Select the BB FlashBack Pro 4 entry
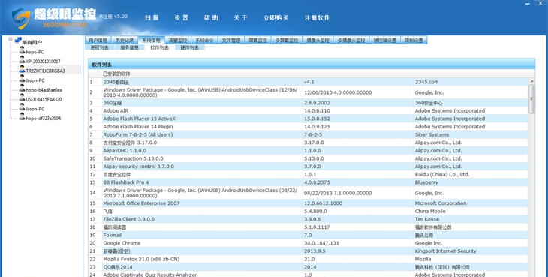 309,182
